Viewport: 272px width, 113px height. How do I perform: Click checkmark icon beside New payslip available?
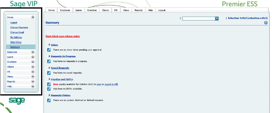tap(49, 84)
